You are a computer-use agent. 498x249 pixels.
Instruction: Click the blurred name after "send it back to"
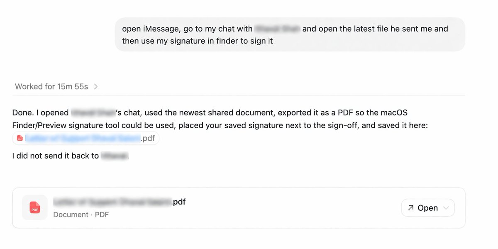[x=115, y=156]
